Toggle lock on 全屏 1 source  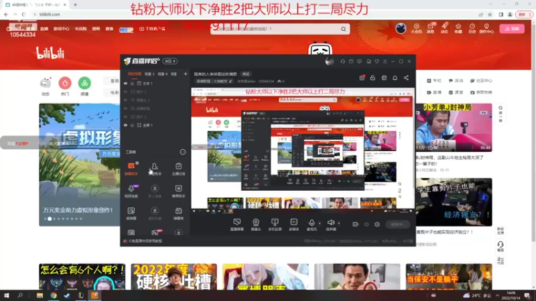click(x=132, y=125)
